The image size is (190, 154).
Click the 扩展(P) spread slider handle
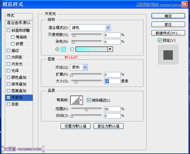(72, 75)
